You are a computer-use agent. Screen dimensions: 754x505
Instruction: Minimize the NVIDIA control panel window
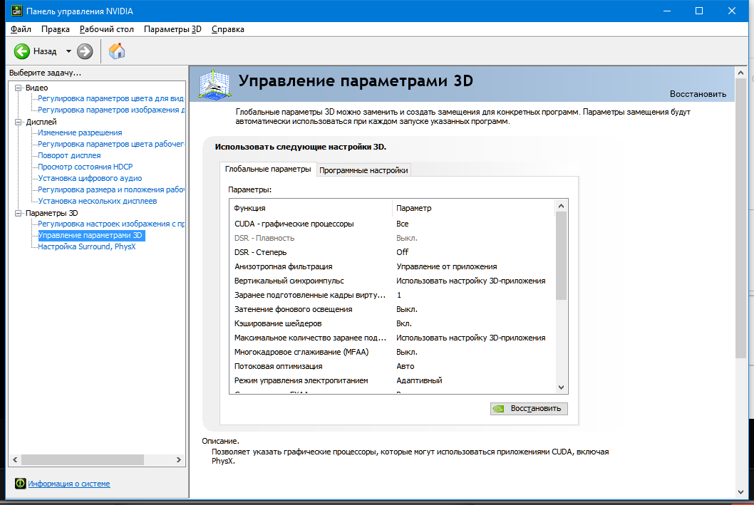tap(667, 11)
